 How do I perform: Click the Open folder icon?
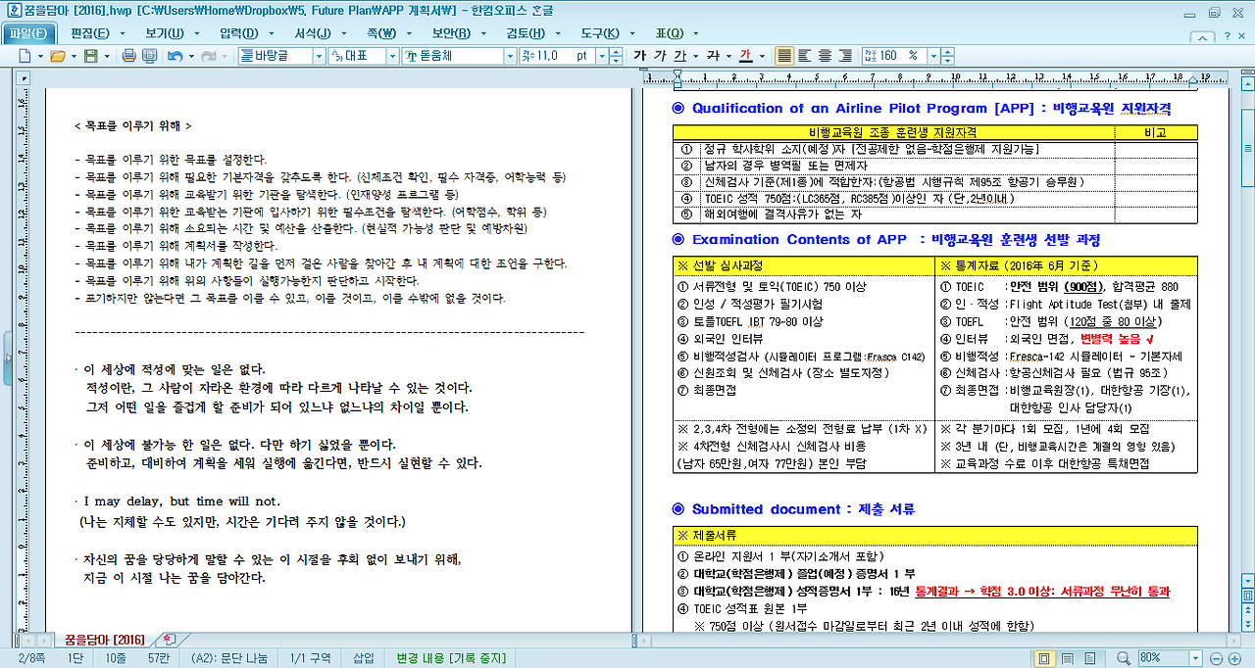pos(57,57)
